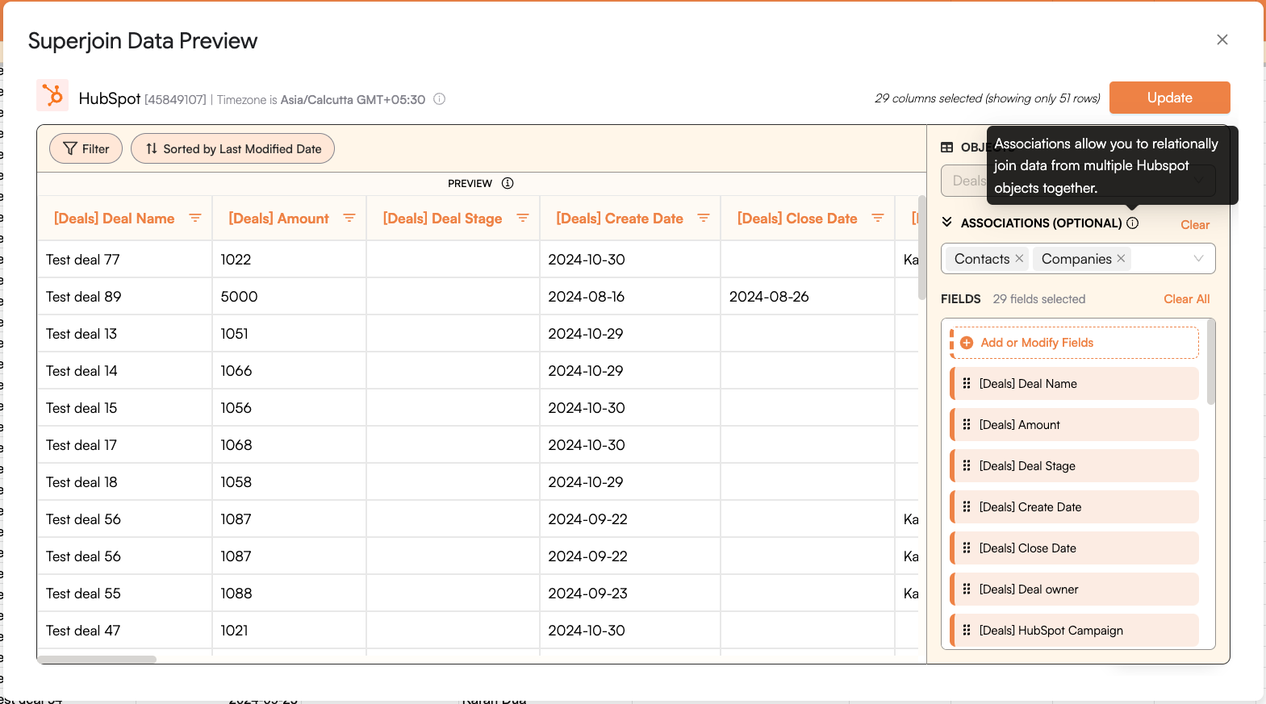Screen dimensions: 1266x704
Task: Select the [Deals] Close Date field item
Action: [1075, 548]
